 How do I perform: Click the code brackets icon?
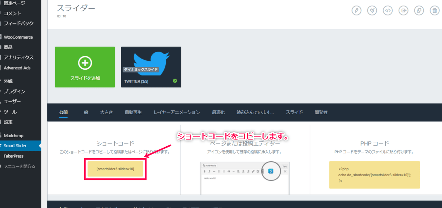(388, 10)
